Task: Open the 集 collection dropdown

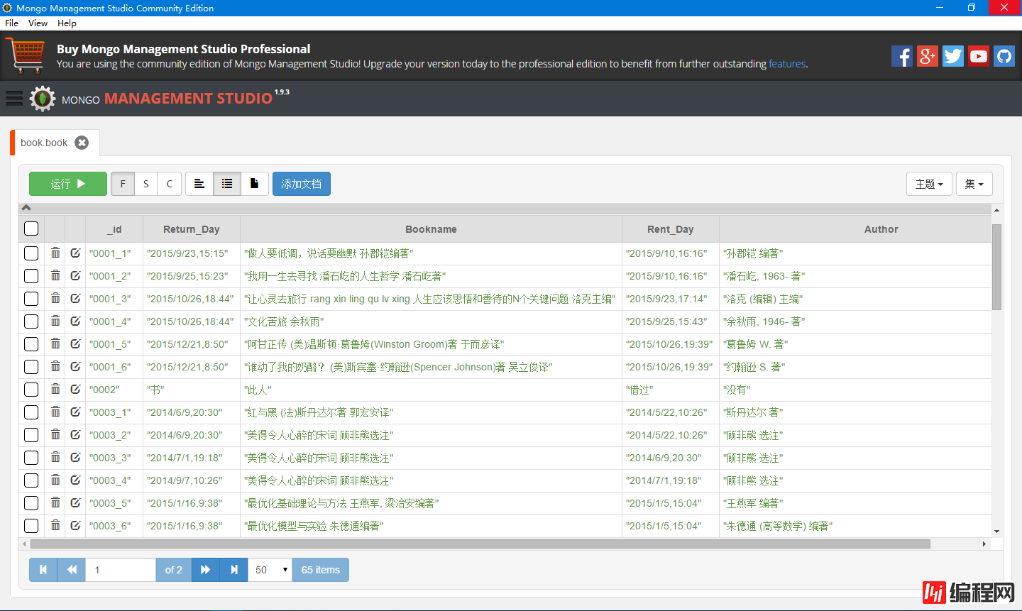Action: (974, 184)
